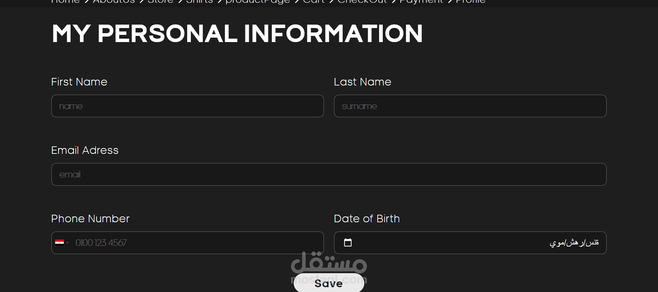The height and width of the screenshot is (292, 658).
Task: Click the First Name field label
Action: click(79, 82)
